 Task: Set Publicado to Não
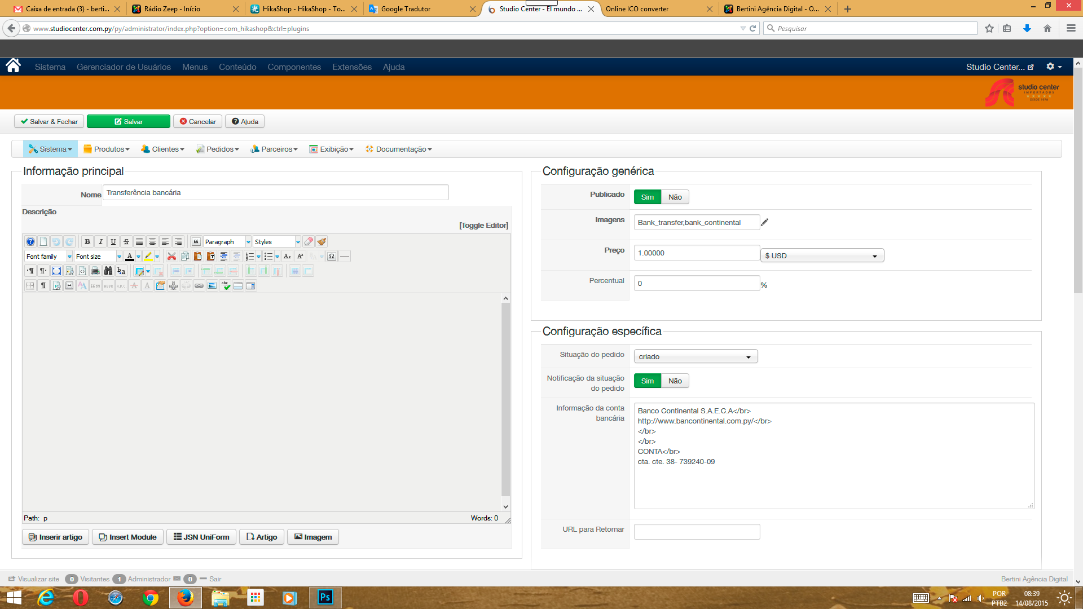(675, 197)
